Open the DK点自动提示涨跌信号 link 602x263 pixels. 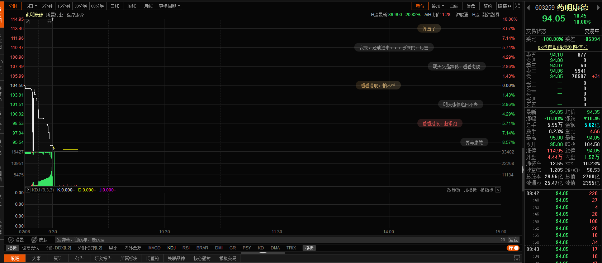click(x=563, y=47)
